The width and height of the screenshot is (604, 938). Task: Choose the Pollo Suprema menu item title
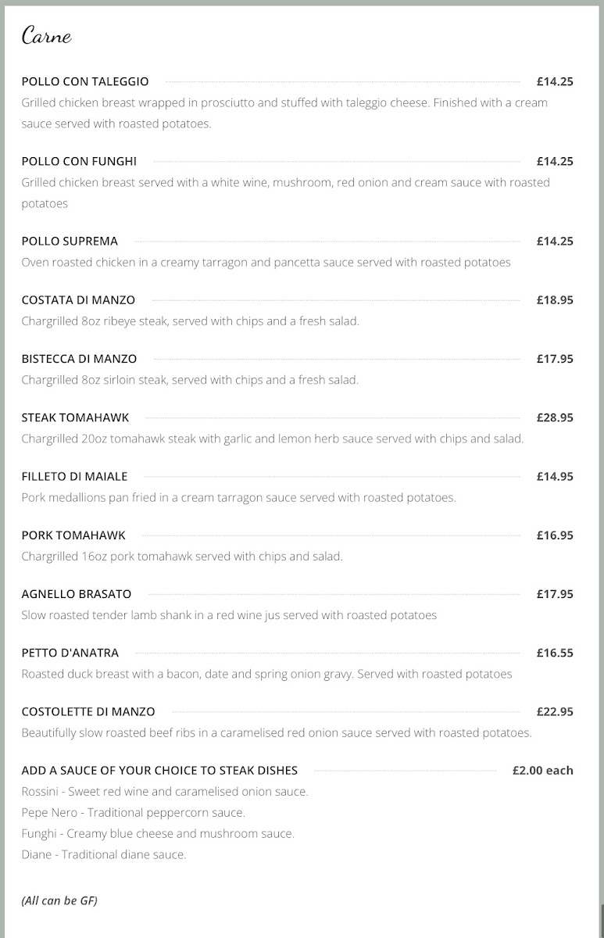pos(70,241)
